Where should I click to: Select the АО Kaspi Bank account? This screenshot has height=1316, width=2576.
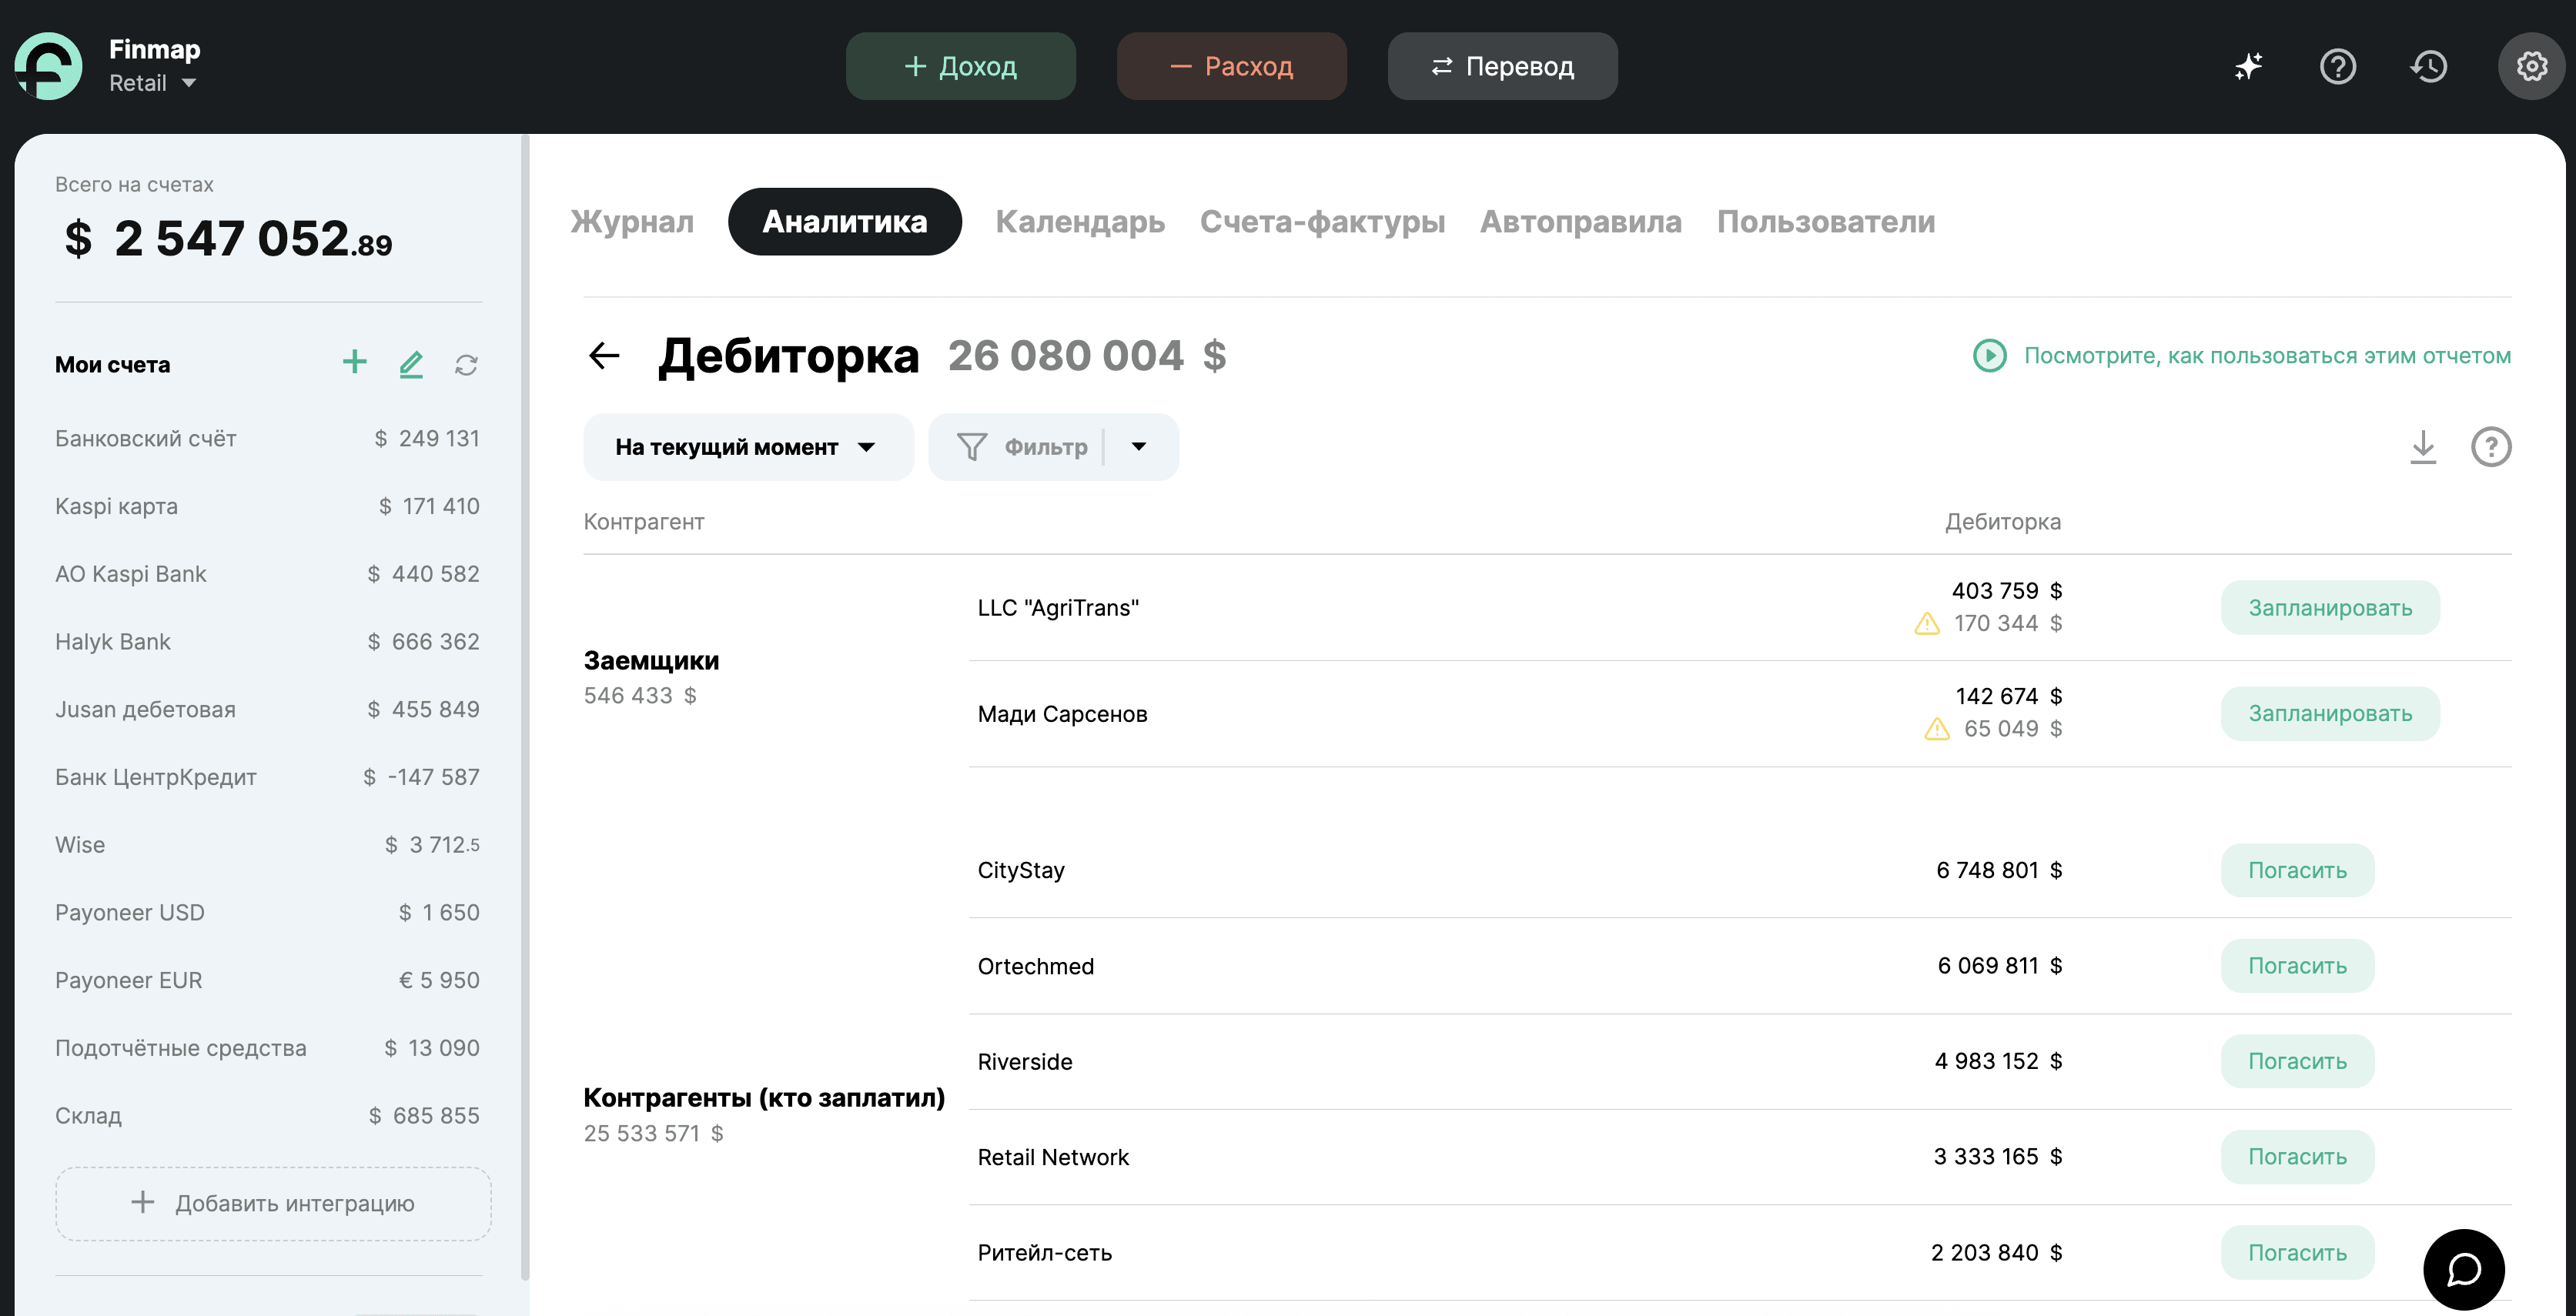[x=268, y=574]
